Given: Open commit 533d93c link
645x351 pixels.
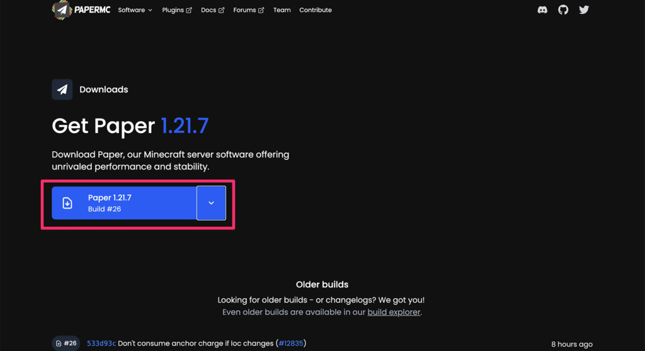Looking at the screenshot, I should (101, 343).
